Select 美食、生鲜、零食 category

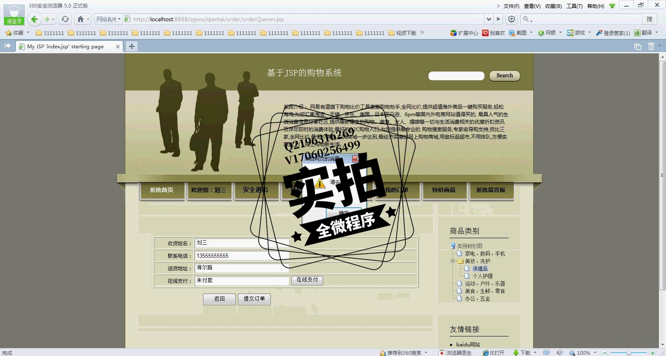485,291
